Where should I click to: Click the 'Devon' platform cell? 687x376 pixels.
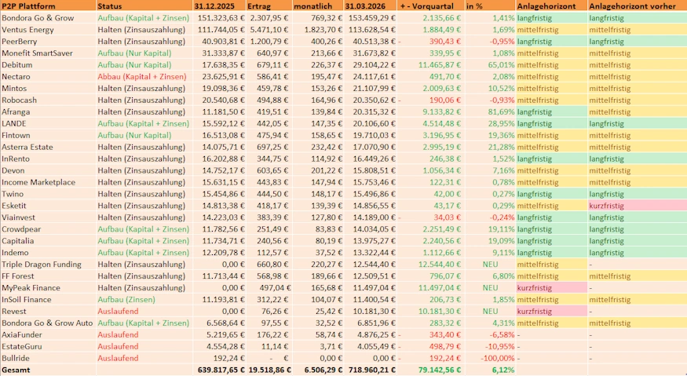[x=48, y=170]
